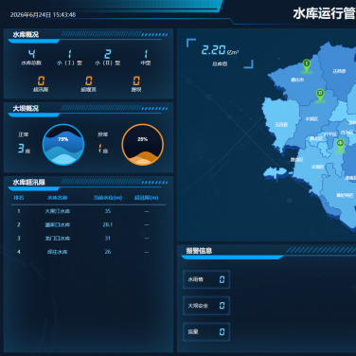Click the 当前水位(m) column header
The image size is (356, 356).
108,198
